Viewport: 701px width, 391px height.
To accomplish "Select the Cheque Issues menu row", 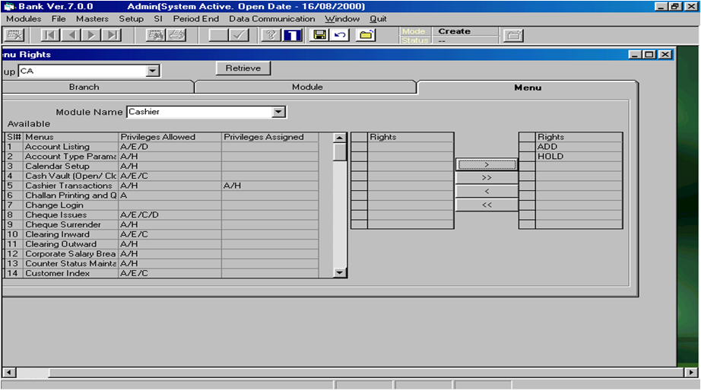I will (162, 215).
